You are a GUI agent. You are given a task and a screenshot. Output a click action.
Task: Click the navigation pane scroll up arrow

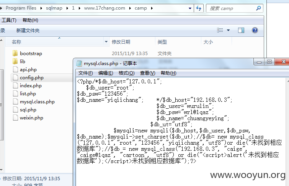pos(2,40)
